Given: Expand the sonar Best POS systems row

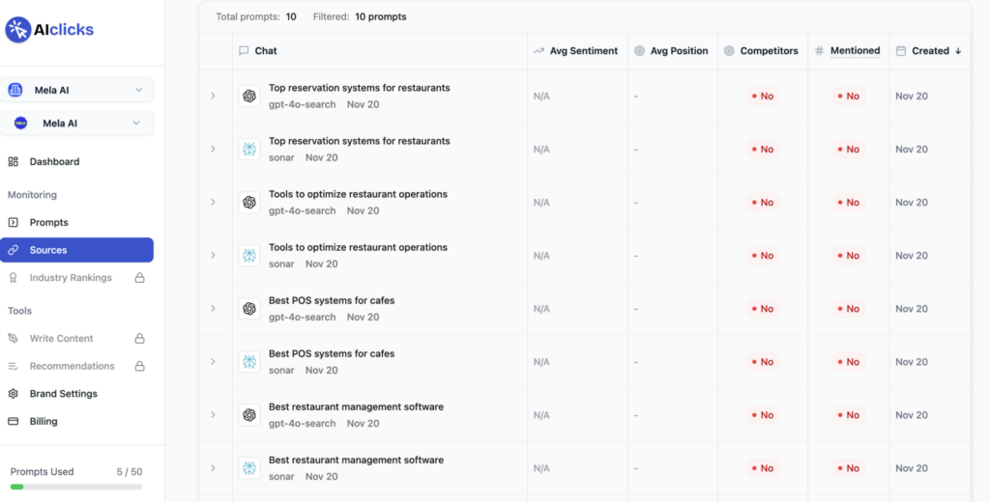Looking at the screenshot, I should tap(214, 361).
